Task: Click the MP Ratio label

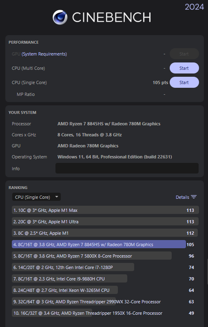Action: pyautogui.click(x=26, y=94)
